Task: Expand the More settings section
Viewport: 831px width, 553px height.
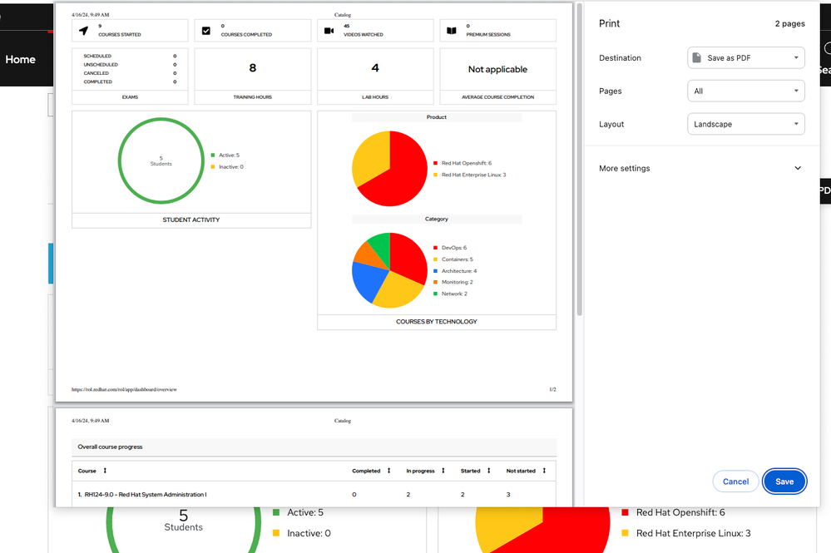Action: [700, 168]
